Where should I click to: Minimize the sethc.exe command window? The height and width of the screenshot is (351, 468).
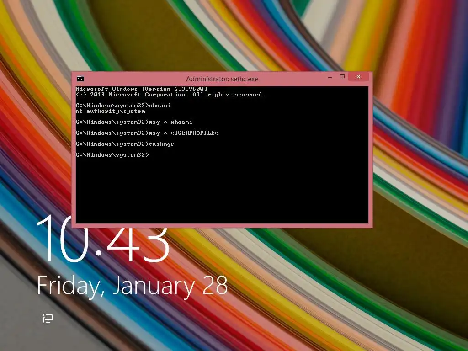pyautogui.click(x=330, y=77)
